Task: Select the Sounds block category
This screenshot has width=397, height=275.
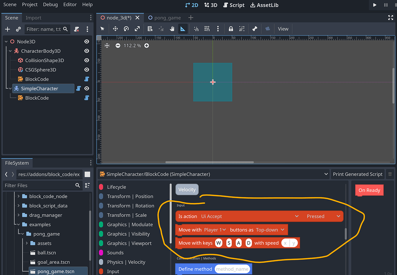Action: 115,252
